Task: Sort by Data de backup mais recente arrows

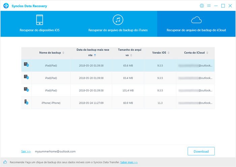Action: pos(95,55)
